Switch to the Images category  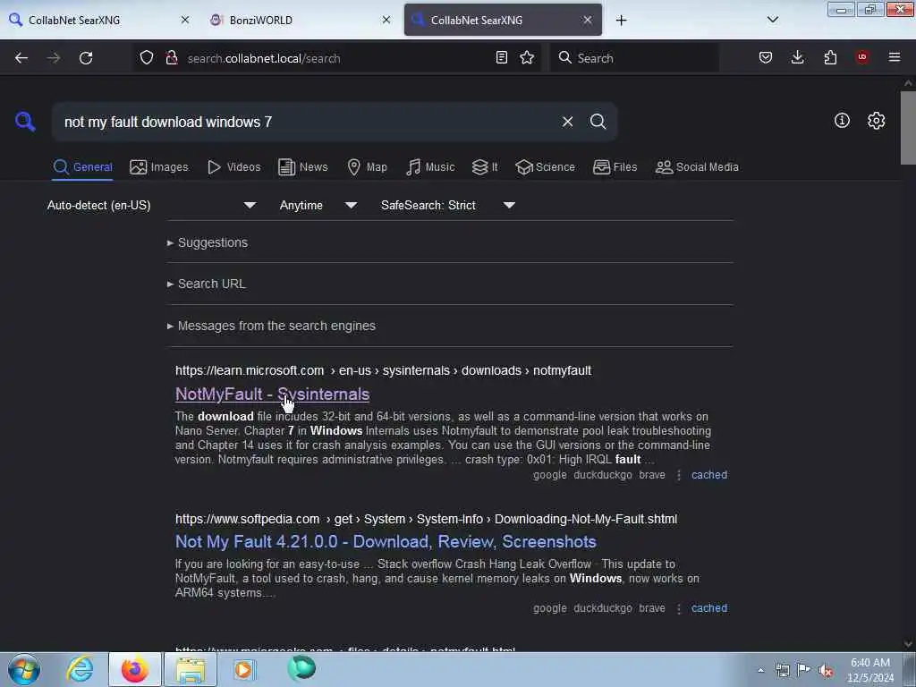coord(159,167)
